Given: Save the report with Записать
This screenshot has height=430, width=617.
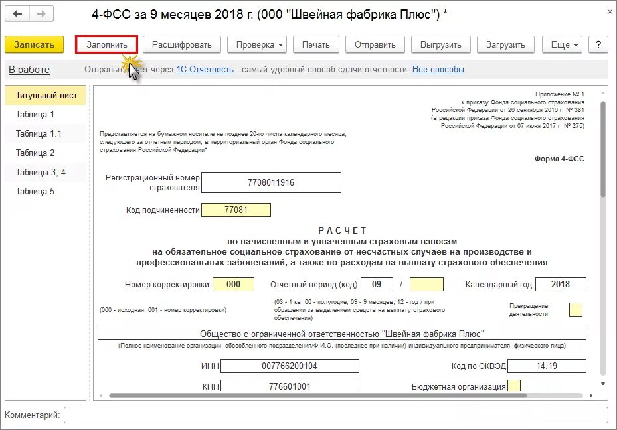Looking at the screenshot, I should [x=35, y=45].
